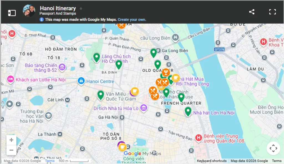
Task: Click the Đền Ông Hoàng Mười Long Biên label
Action: [x=267, y=110]
